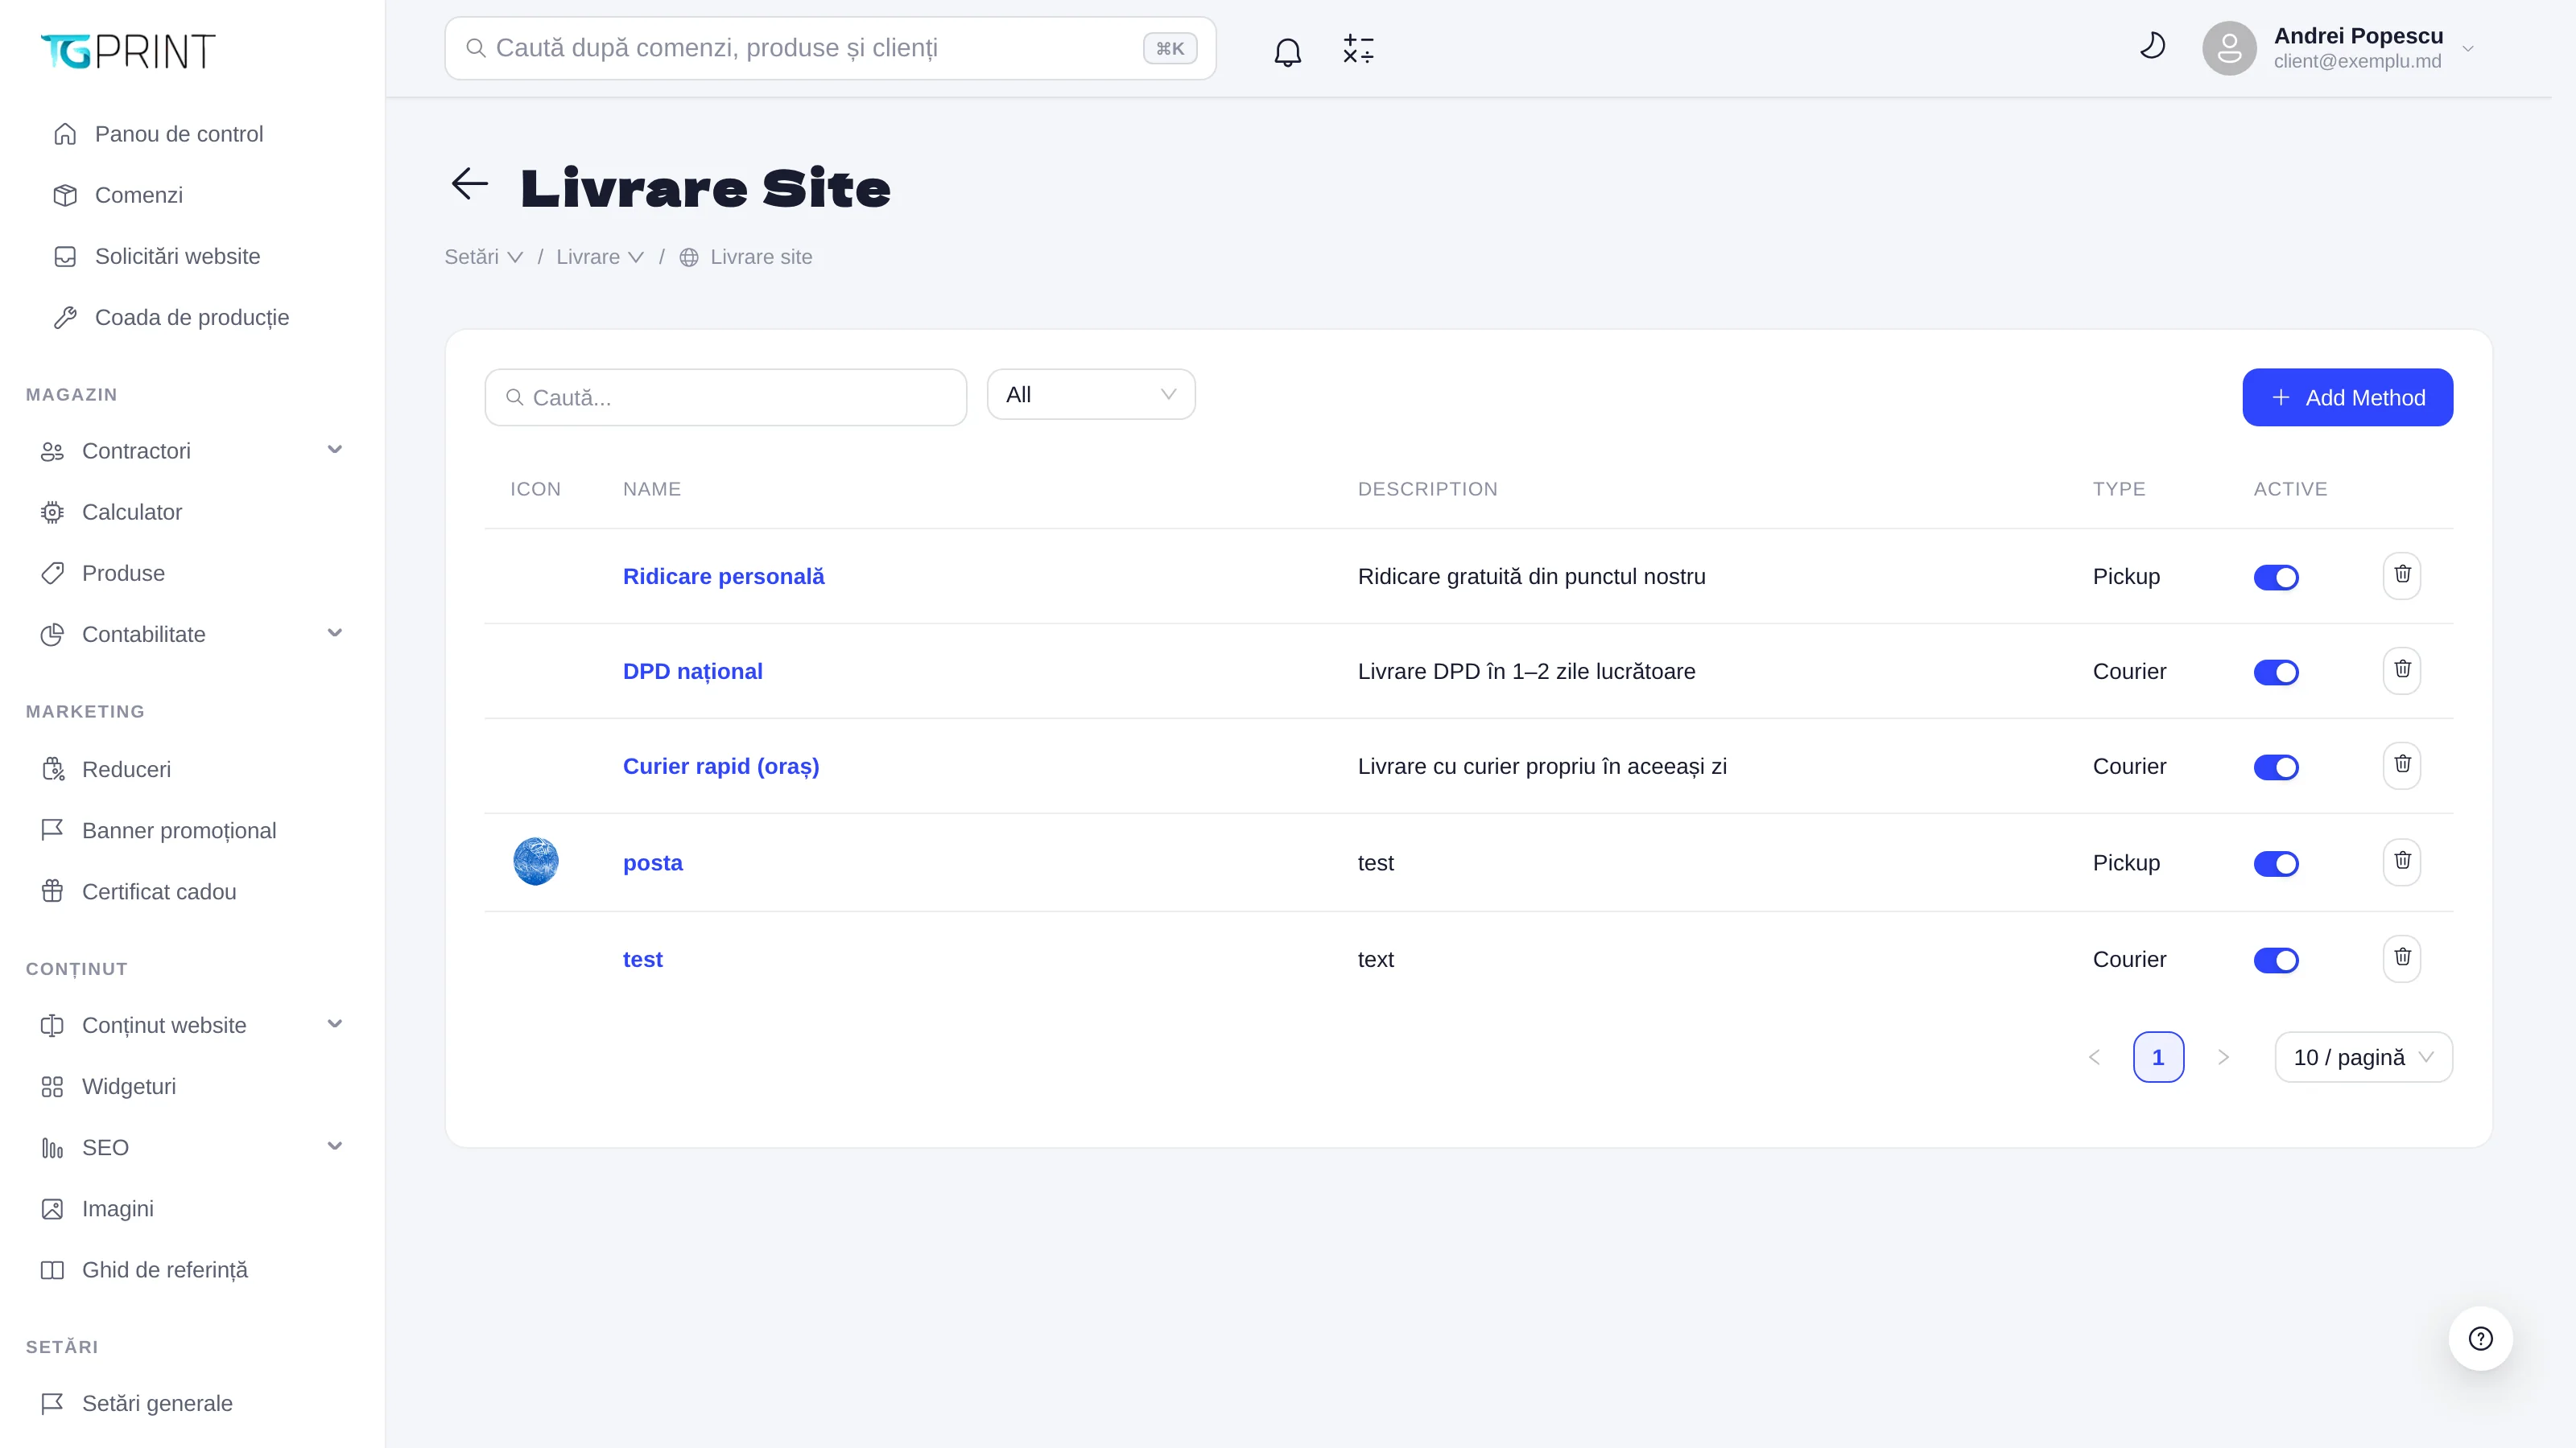Go to next page arrow

click(2223, 1057)
